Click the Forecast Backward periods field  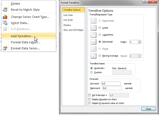[112, 88]
